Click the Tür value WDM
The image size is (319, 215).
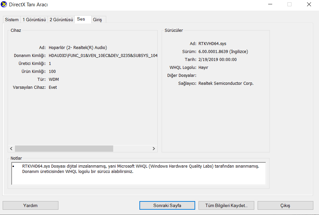point(54,80)
